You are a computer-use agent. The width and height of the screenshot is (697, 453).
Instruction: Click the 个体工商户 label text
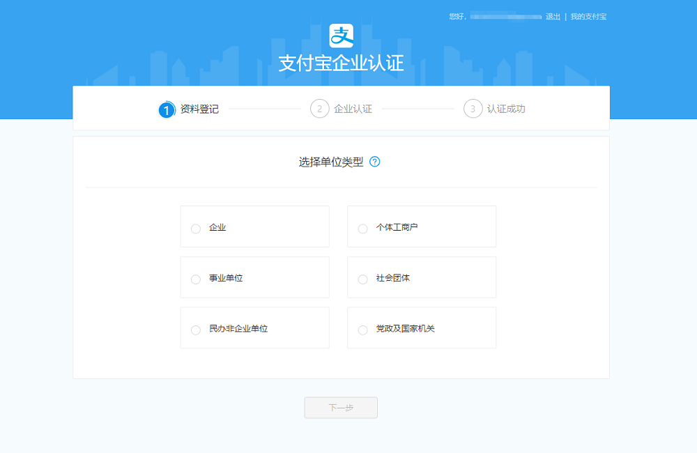(397, 228)
